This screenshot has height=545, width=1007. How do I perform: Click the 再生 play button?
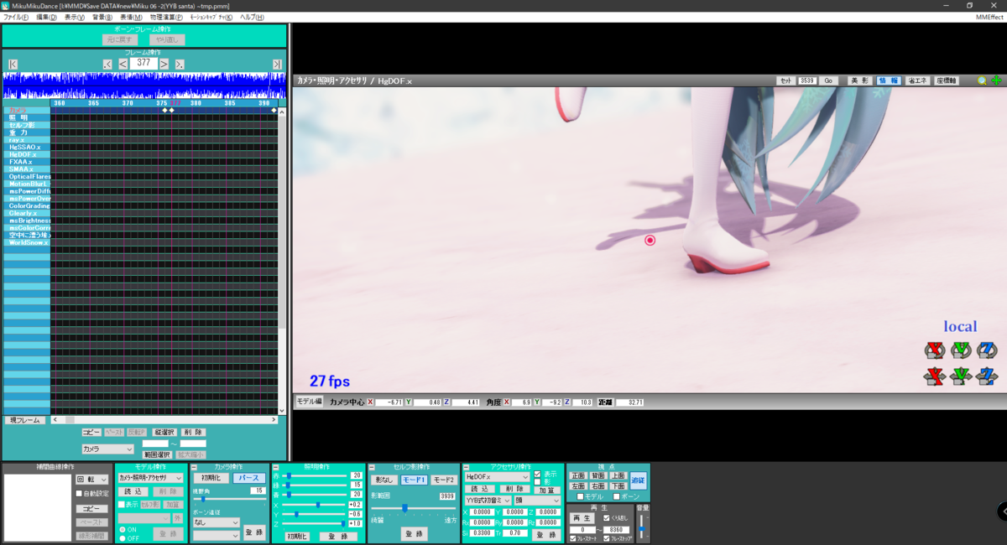pos(582,518)
